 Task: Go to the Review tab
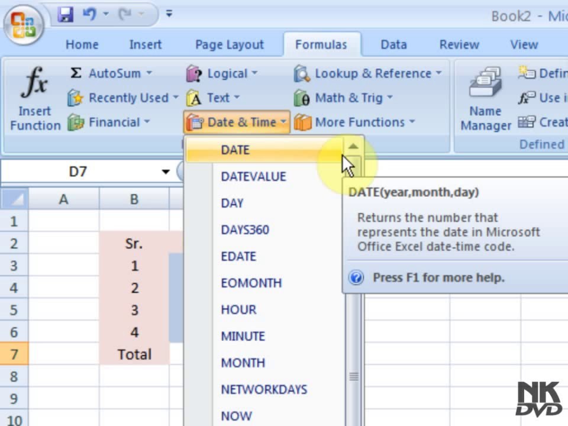459,44
